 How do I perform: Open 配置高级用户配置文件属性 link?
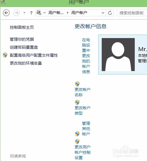(x=34, y=55)
